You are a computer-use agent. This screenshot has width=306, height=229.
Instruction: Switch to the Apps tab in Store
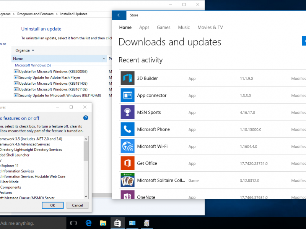tap(144, 27)
